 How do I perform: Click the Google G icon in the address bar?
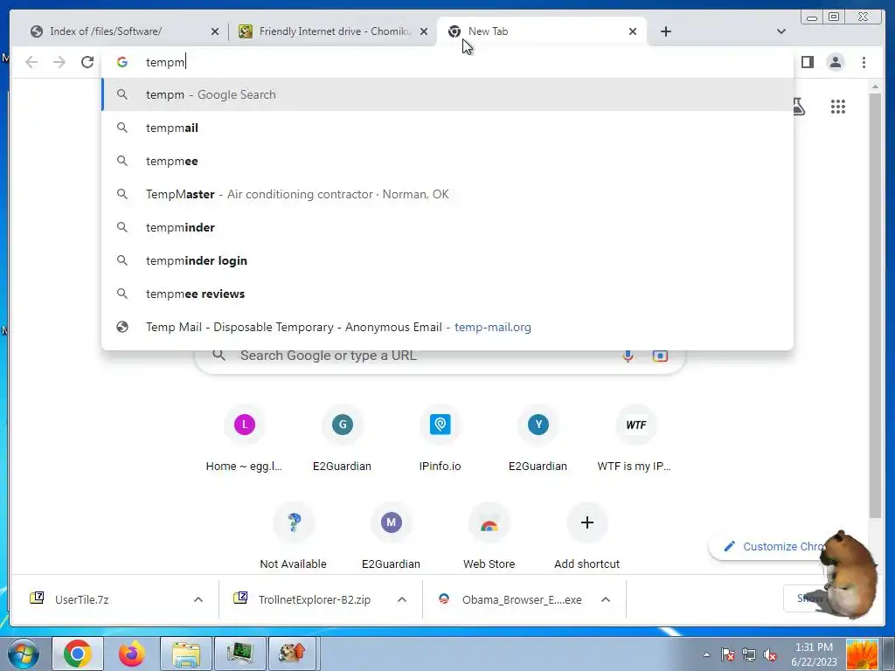[x=122, y=62]
